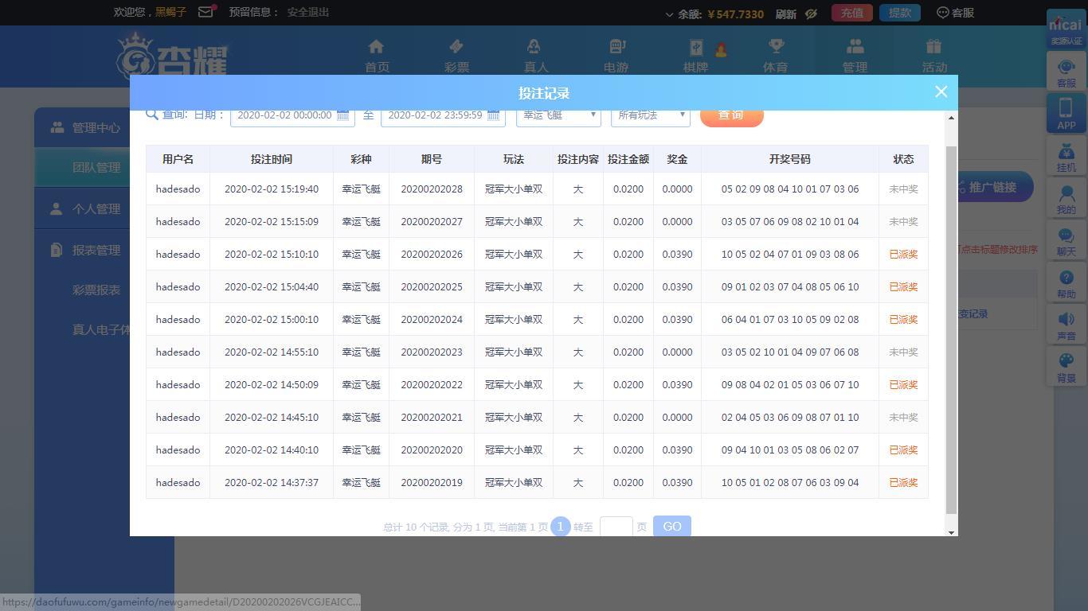The height and width of the screenshot is (611, 1088).
Task: Click the GO page jump button
Action: pyautogui.click(x=672, y=526)
